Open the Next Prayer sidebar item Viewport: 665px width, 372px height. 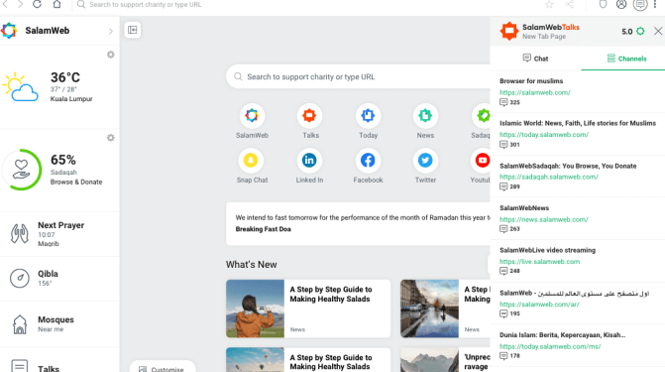click(59, 234)
